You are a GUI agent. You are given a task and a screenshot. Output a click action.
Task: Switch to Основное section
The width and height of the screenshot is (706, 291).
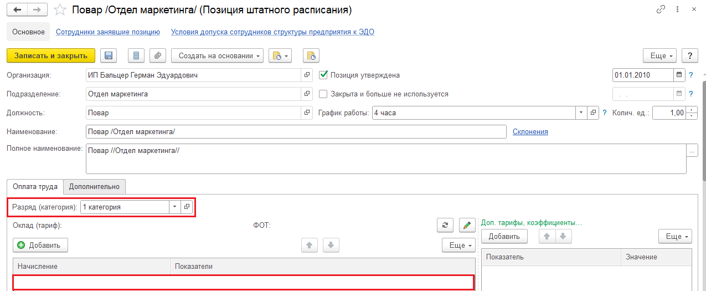(29, 32)
